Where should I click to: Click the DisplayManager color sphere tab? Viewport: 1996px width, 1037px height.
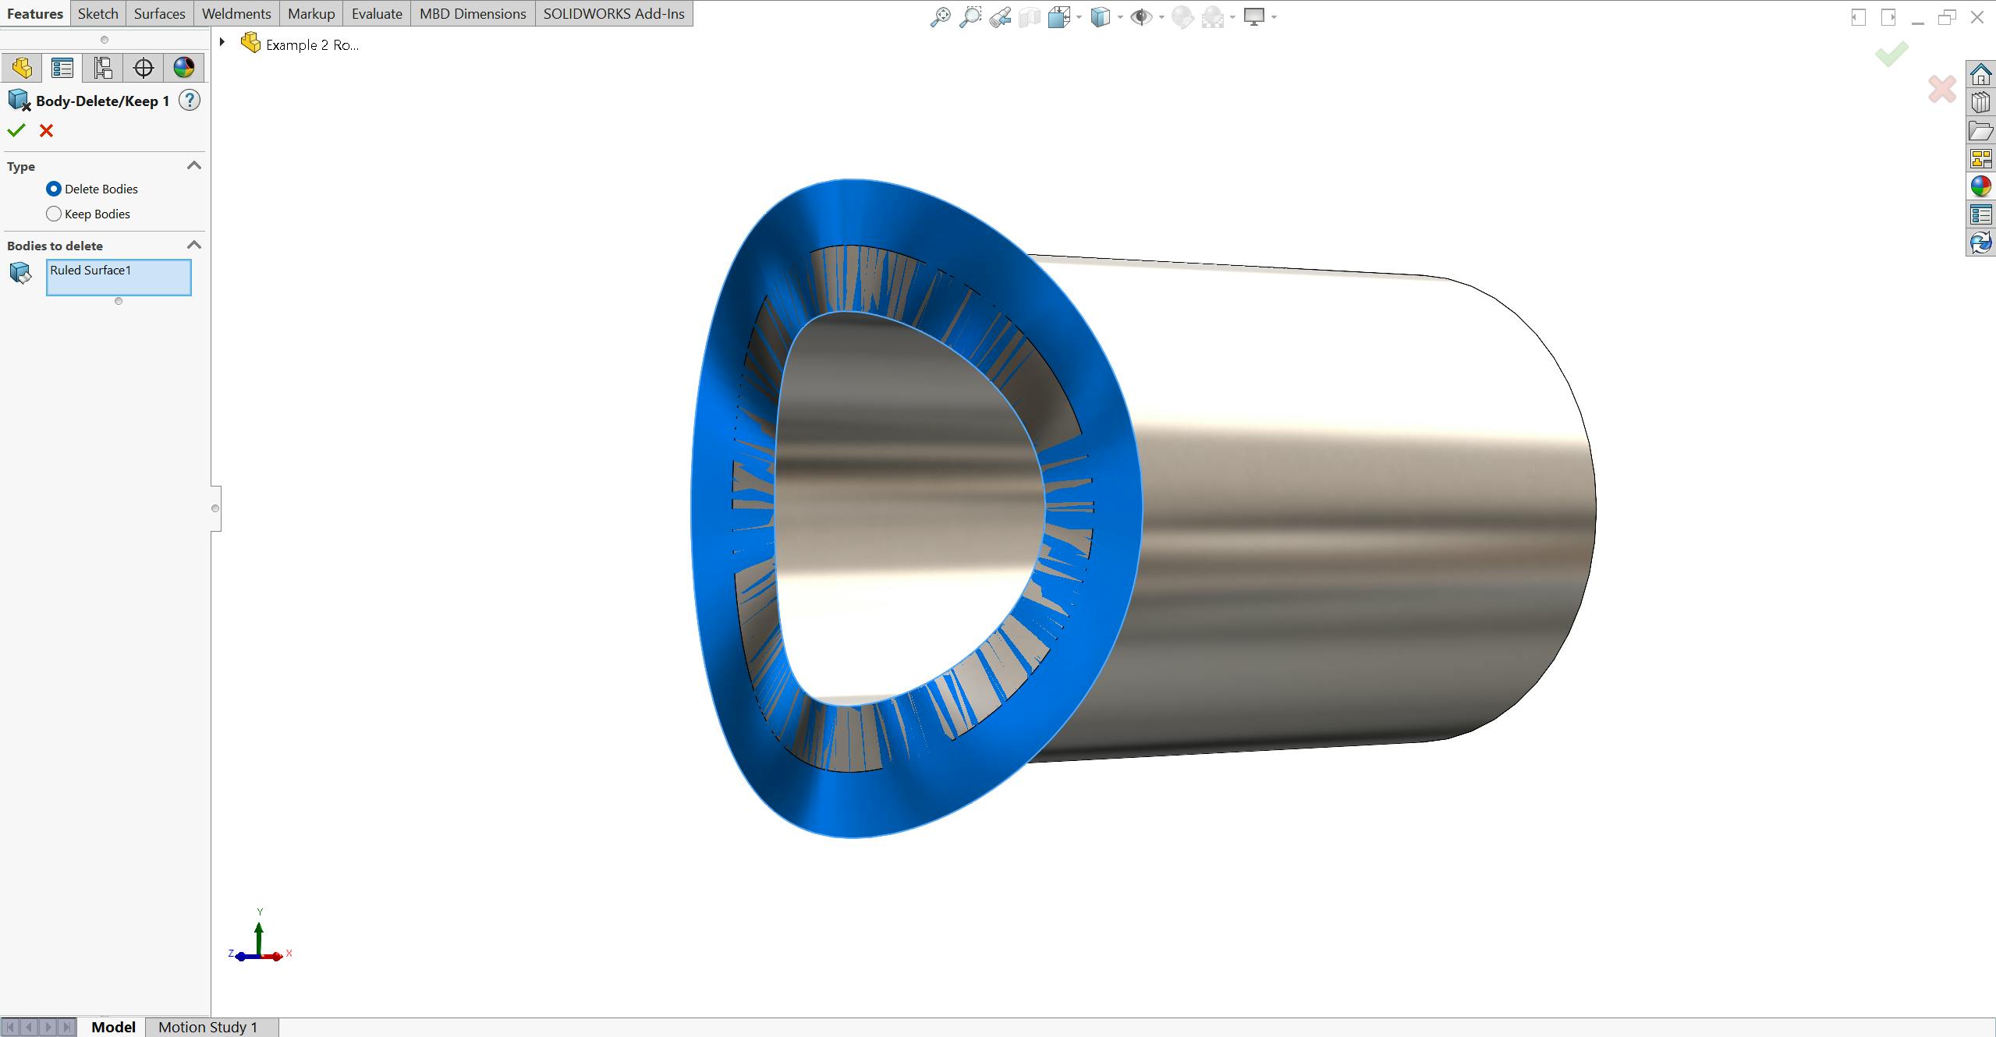184,67
